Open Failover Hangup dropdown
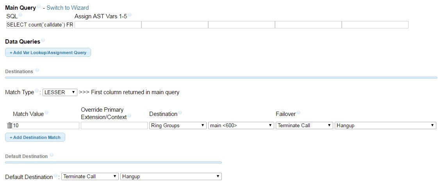 (385, 126)
